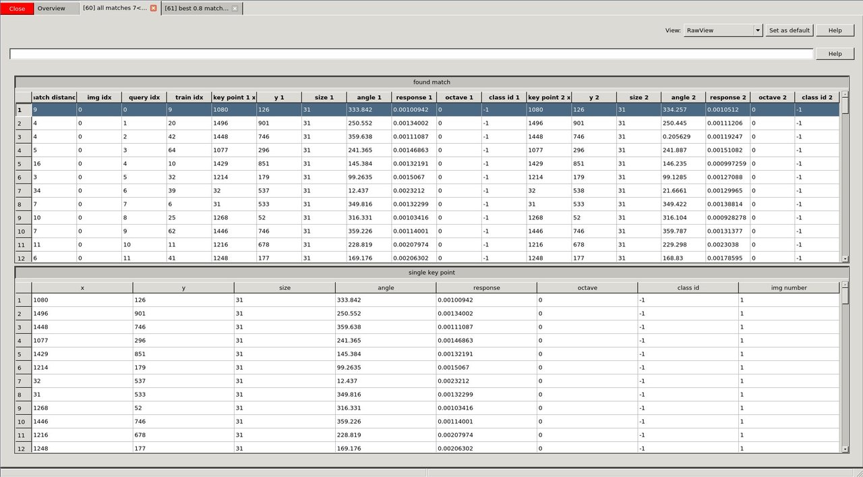
Task: Collapse the 'single key point' section header
Action: (x=431, y=273)
